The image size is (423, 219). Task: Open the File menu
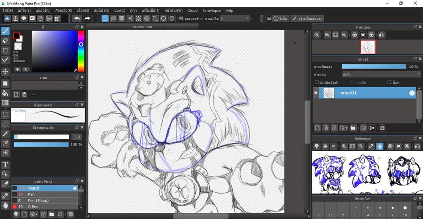8,10
